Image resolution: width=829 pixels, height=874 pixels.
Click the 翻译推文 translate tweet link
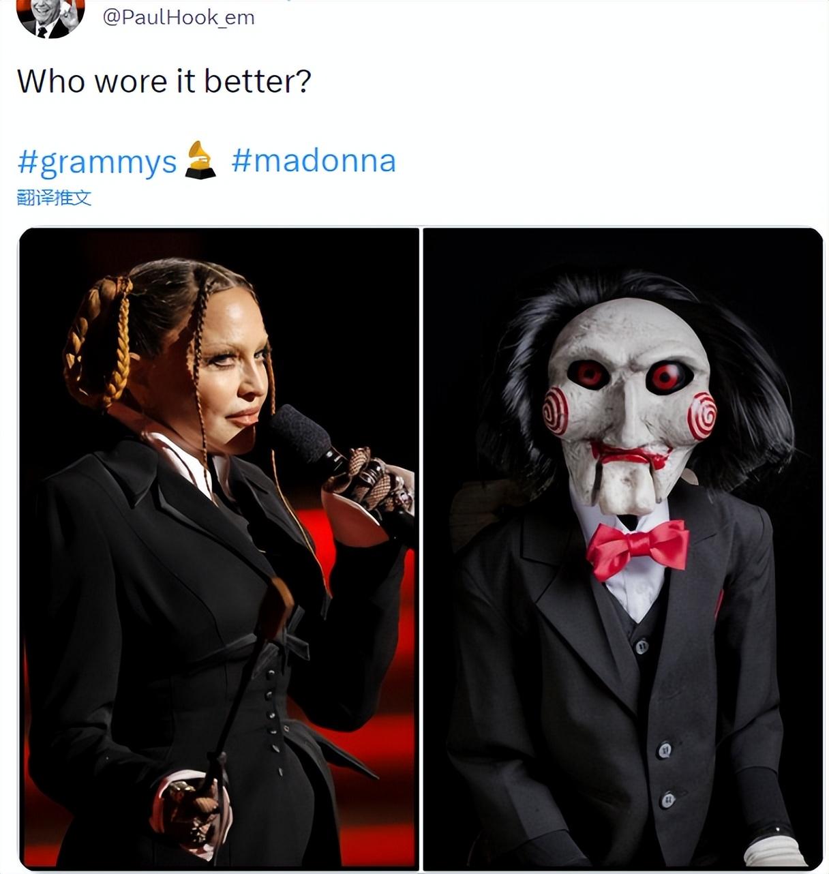pyautogui.click(x=54, y=198)
